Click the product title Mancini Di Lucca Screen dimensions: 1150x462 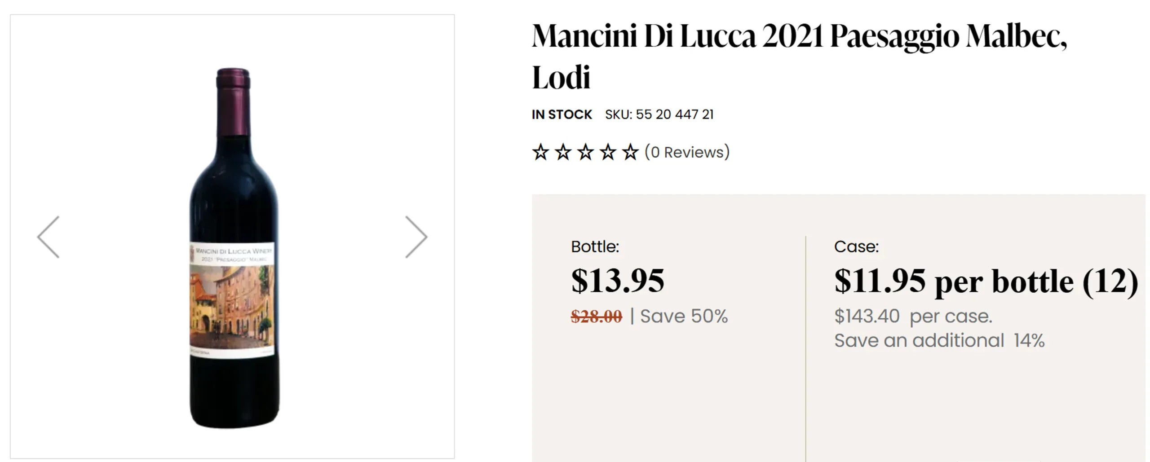[800, 56]
